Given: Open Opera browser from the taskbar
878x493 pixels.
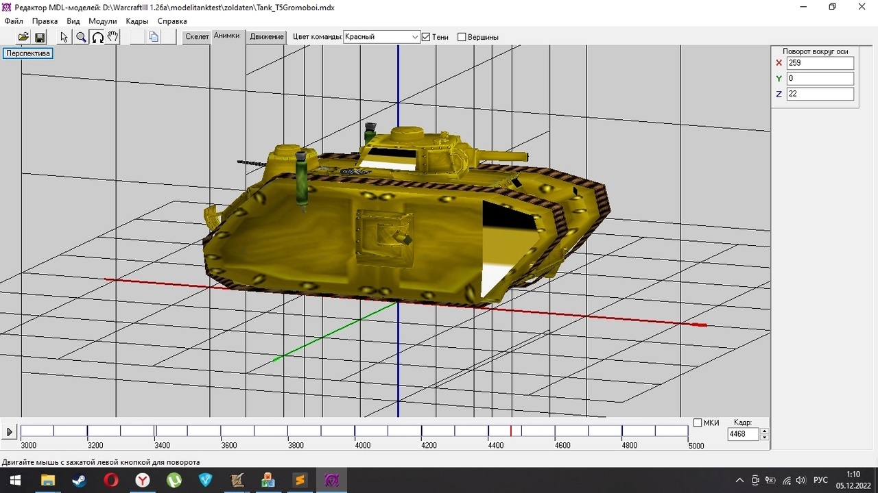Looking at the screenshot, I should 110,481.
